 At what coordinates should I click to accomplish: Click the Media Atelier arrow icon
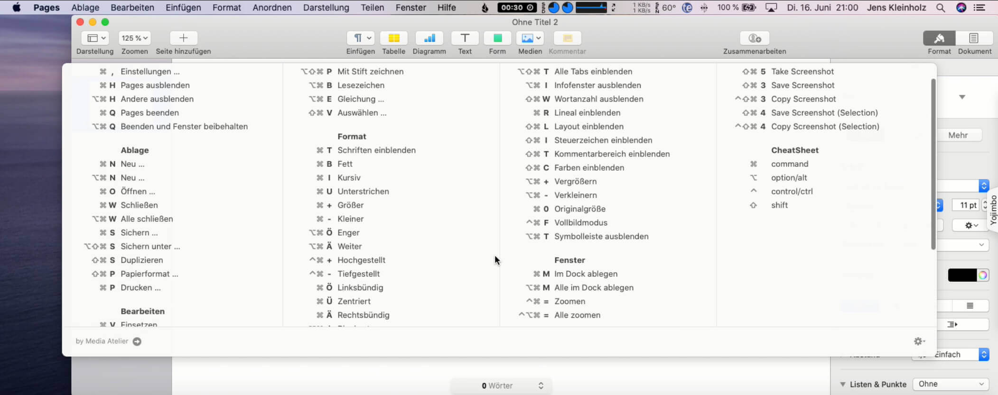click(137, 341)
